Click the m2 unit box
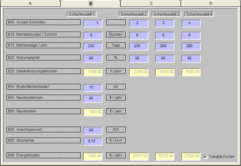 click(x=116, y=87)
